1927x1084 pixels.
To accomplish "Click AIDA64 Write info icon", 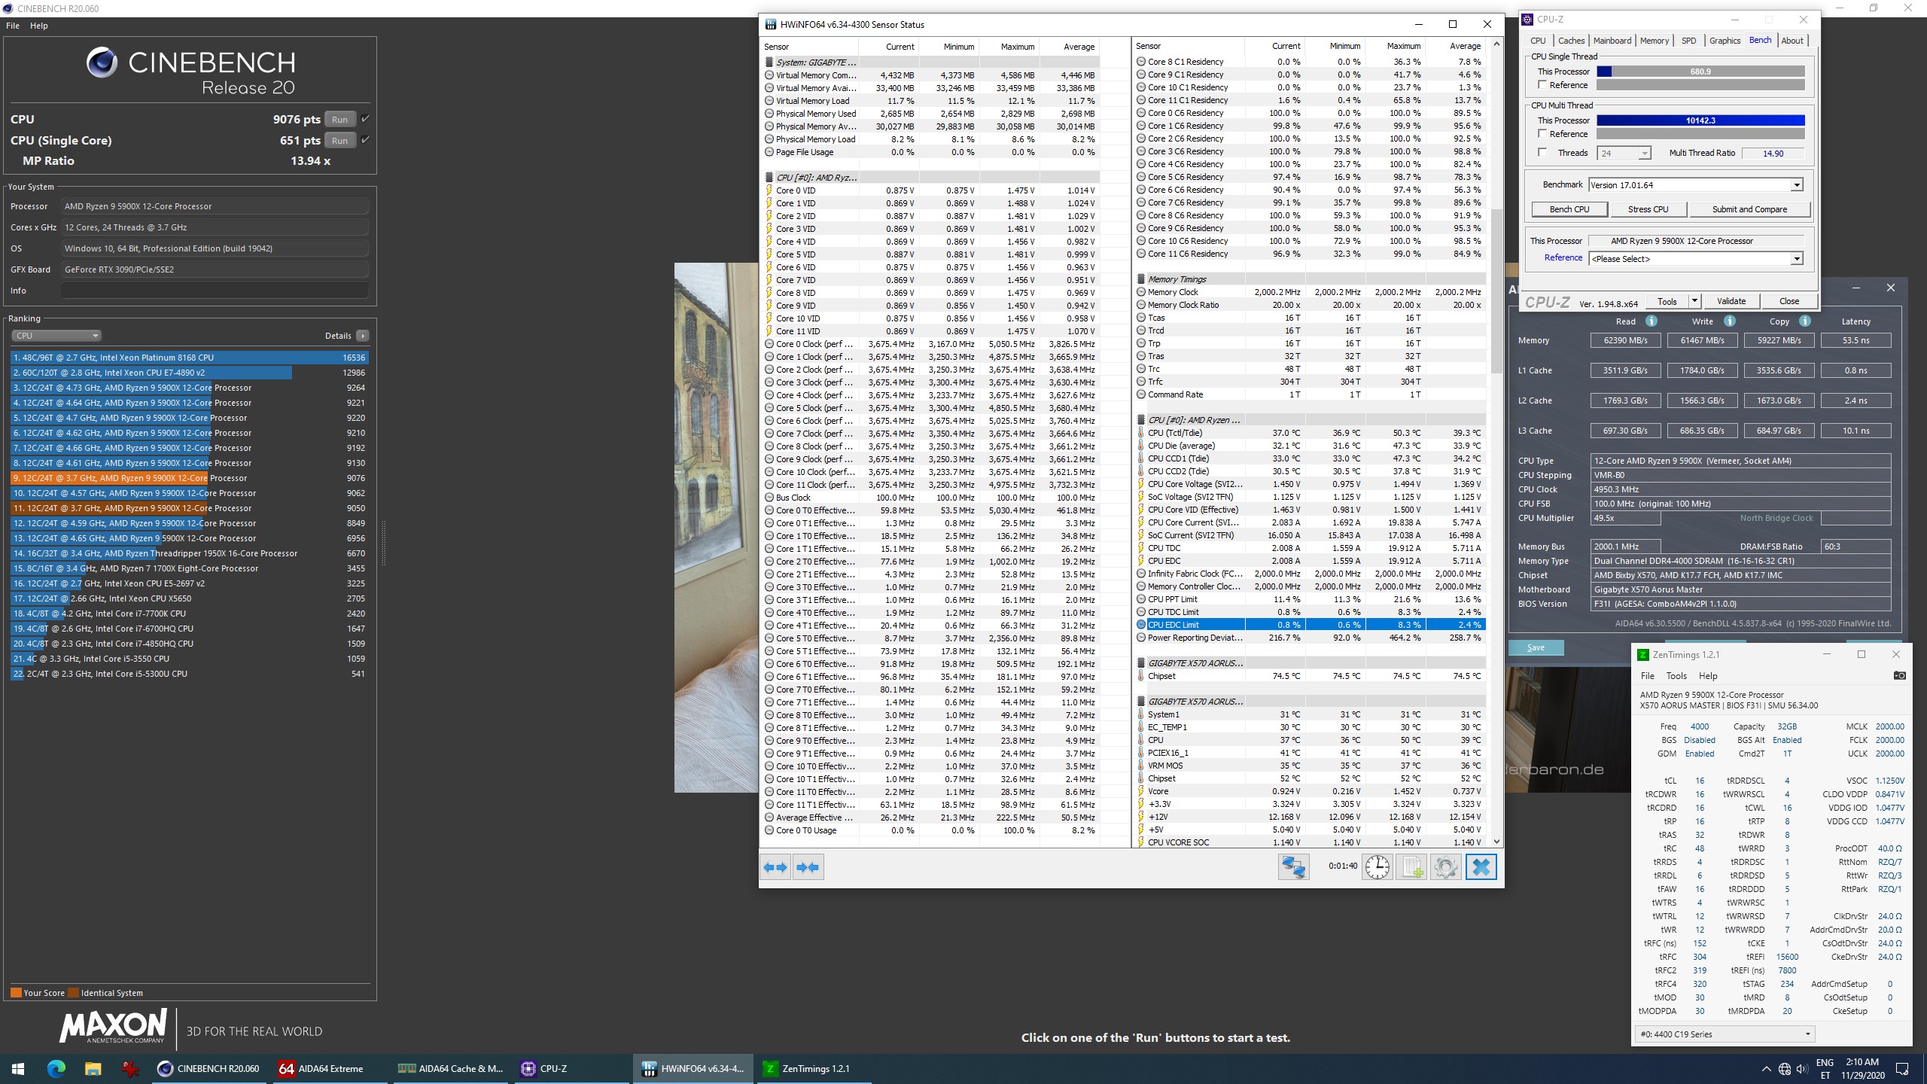I will 1729,321.
